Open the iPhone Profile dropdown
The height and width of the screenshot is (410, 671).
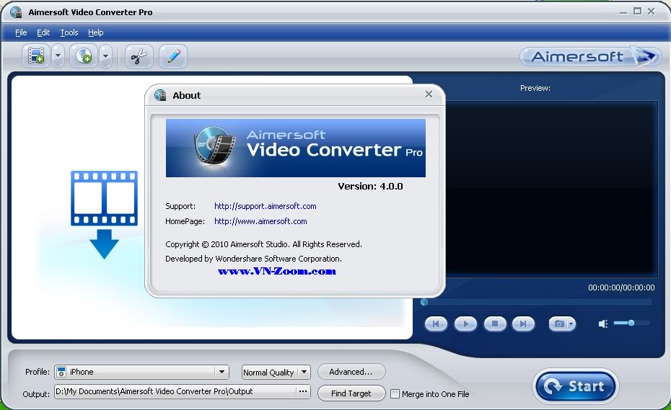[141, 372]
